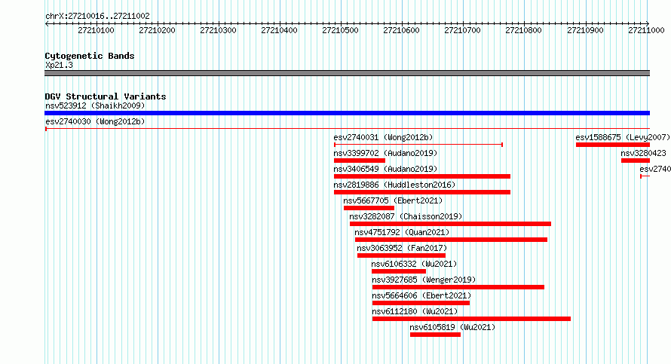The width and height of the screenshot is (671, 364).
Task: Click ruler position 27211000
Action: pyautogui.click(x=647, y=30)
